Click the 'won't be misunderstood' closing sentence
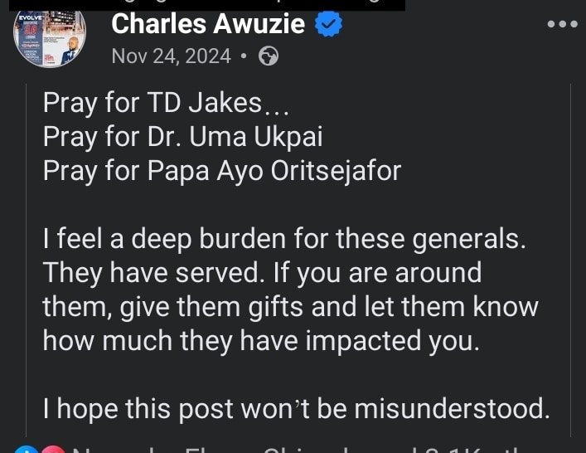Viewport: 586px width, 453px height. (x=296, y=407)
